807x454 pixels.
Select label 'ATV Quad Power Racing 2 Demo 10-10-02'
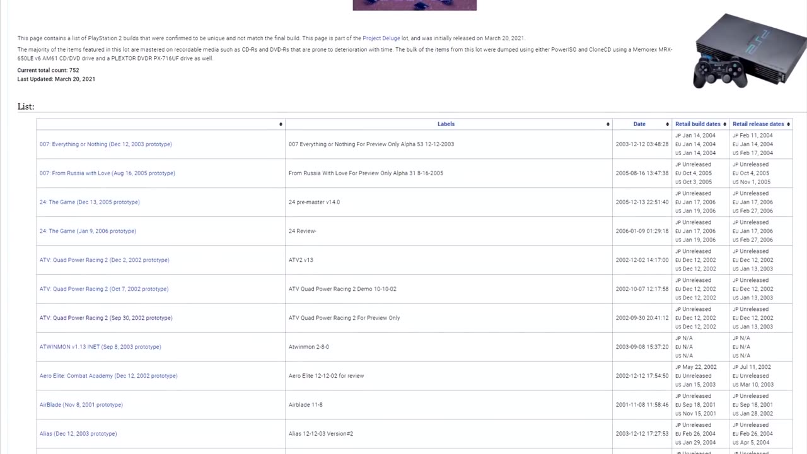pos(342,289)
